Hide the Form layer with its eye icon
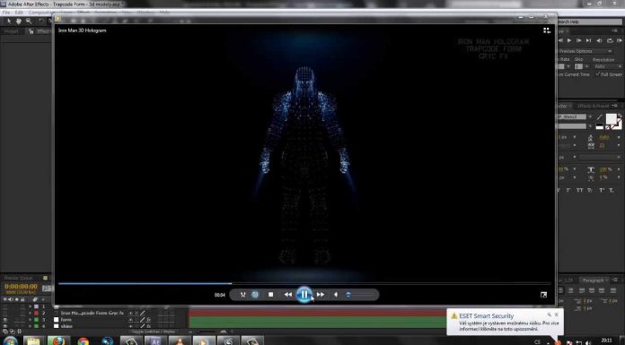The height and width of the screenshot is (345, 625). (4, 320)
